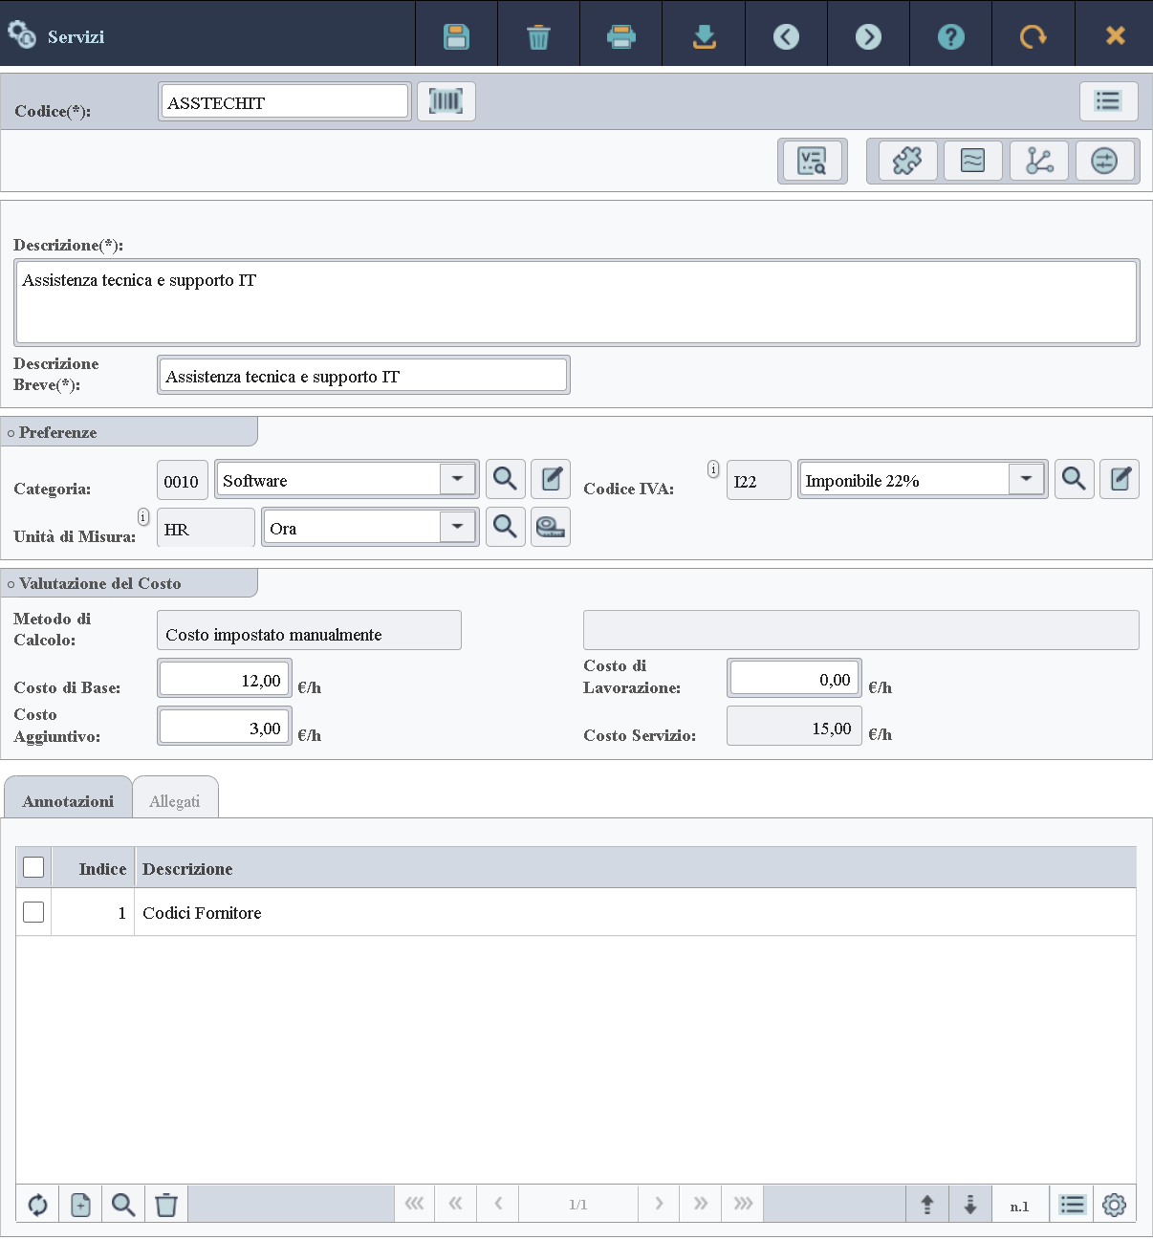Open help question mark icon
This screenshot has height=1240, width=1153.
[950, 36]
